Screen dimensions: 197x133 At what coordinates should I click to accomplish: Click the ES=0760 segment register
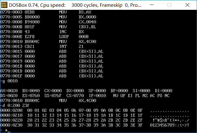tap(31, 96)
